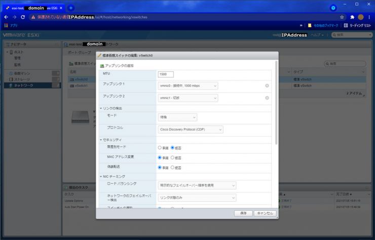Bookmark this page with the star icon
Viewport: 375px width, 240px height.
(x=342, y=17)
